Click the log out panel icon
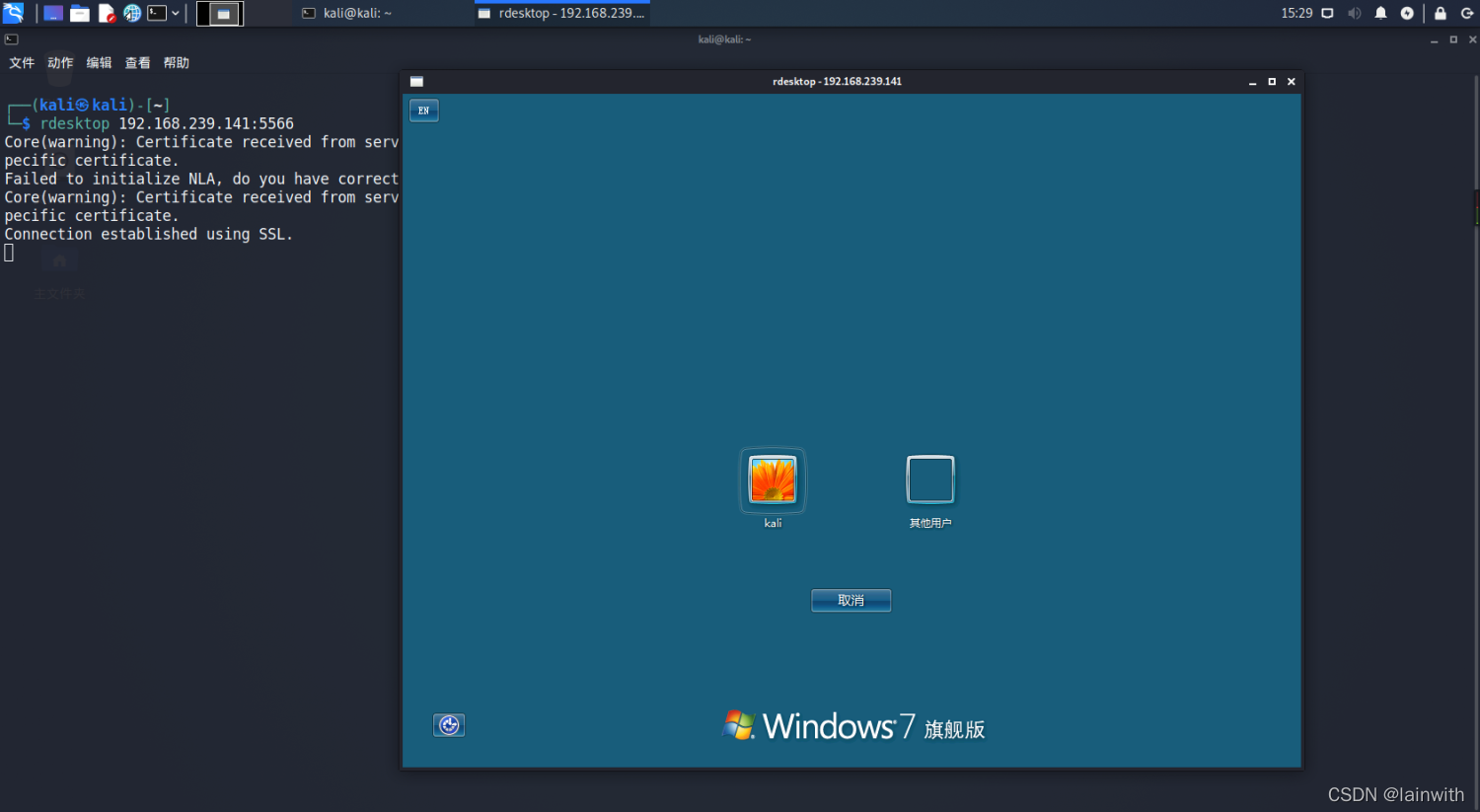 1466,14
